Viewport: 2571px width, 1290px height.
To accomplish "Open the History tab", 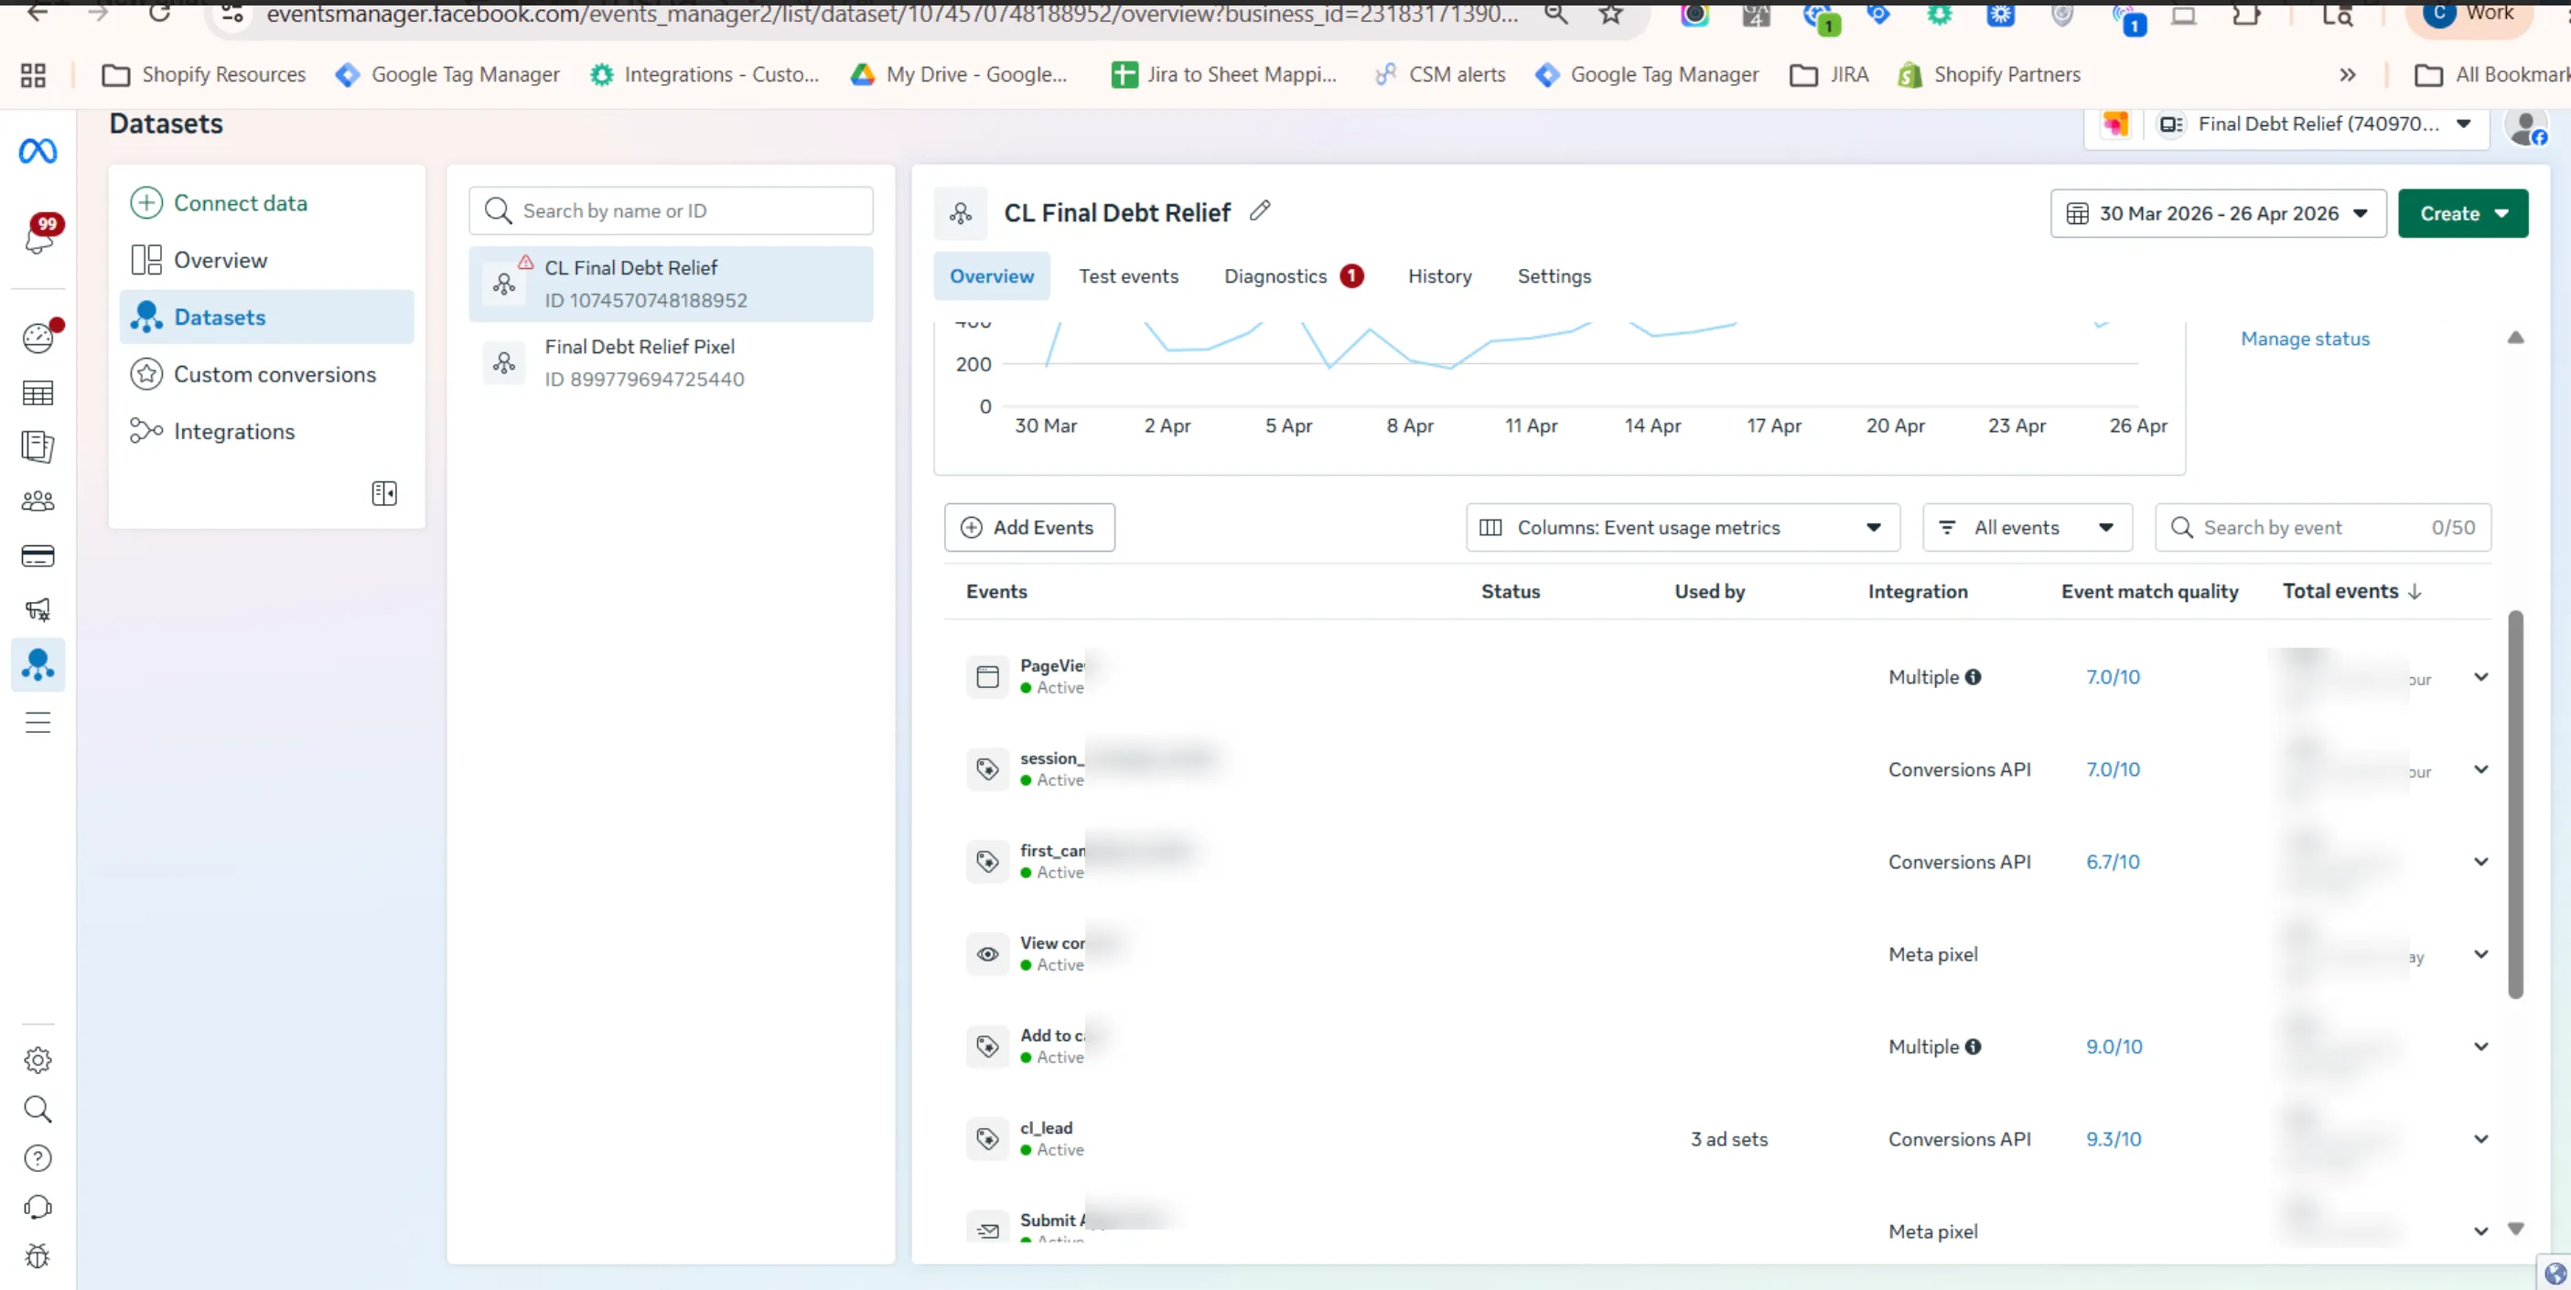I will [1439, 276].
